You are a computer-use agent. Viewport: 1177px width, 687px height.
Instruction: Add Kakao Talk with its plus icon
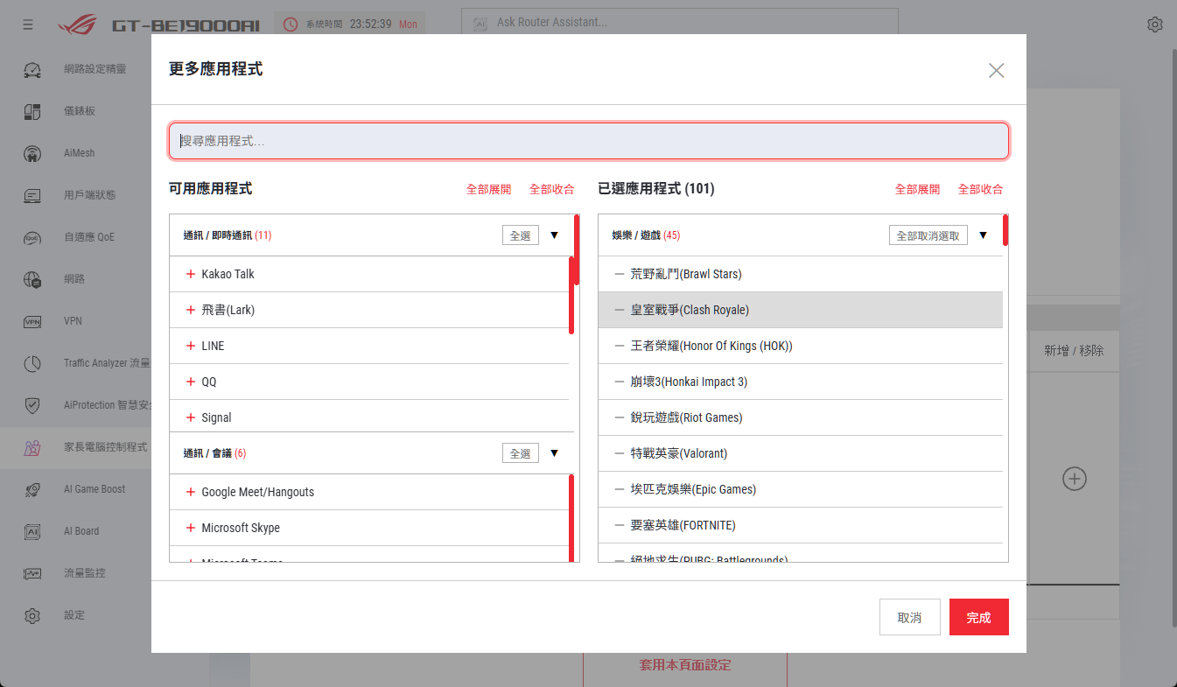pos(191,274)
